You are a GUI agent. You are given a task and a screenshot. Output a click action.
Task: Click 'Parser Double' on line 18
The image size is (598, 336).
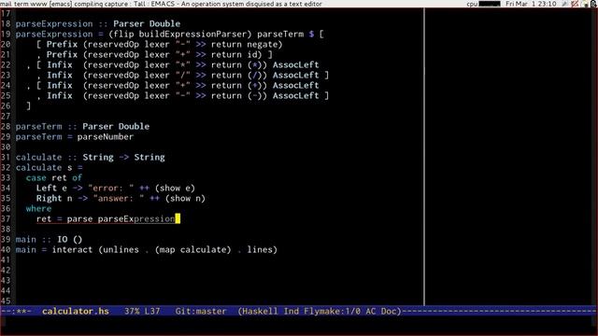tap(147, 23)
